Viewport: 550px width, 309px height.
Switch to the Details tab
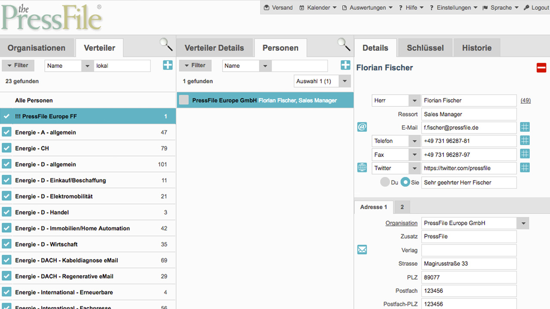[375, 48]
